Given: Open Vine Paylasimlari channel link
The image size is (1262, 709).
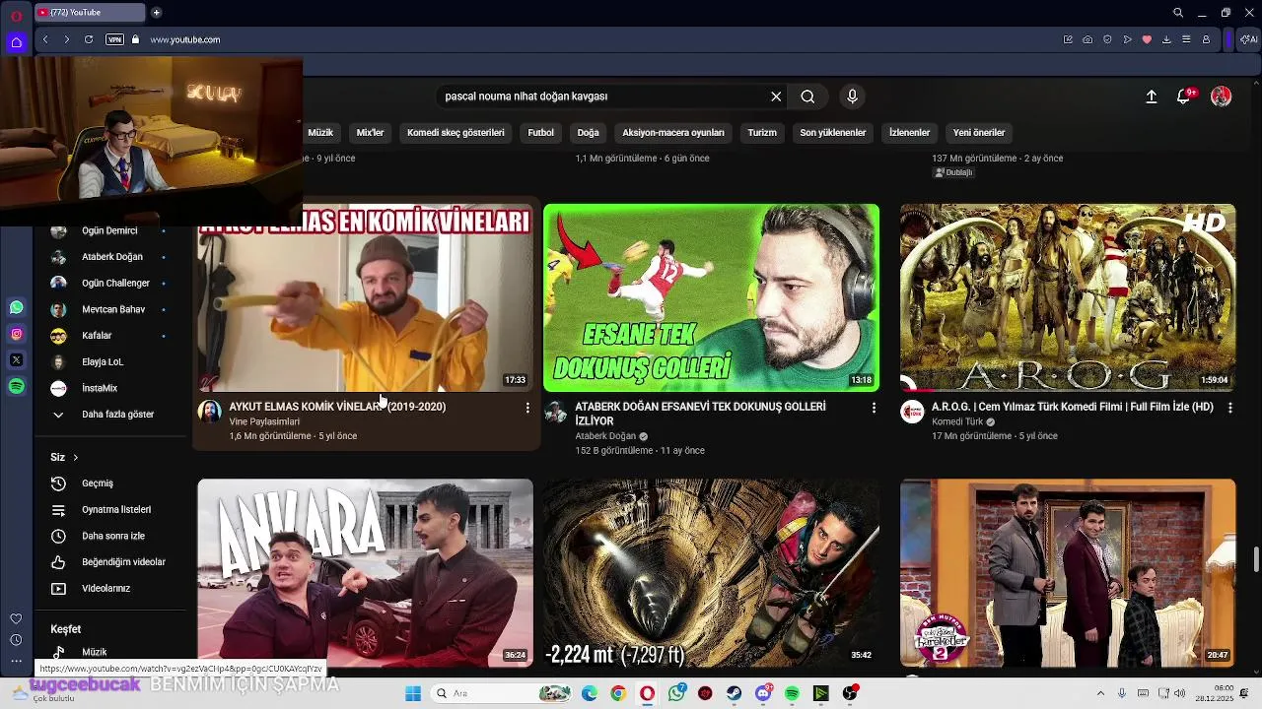Looking at the screenshot, I should 264,421.
